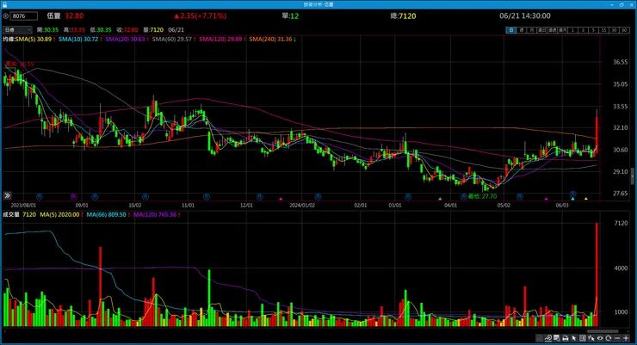Click the data window search icon

click(x=557, y=338)
